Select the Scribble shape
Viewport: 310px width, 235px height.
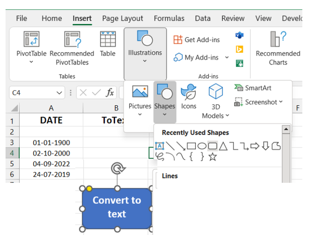(x=160, y=157)
